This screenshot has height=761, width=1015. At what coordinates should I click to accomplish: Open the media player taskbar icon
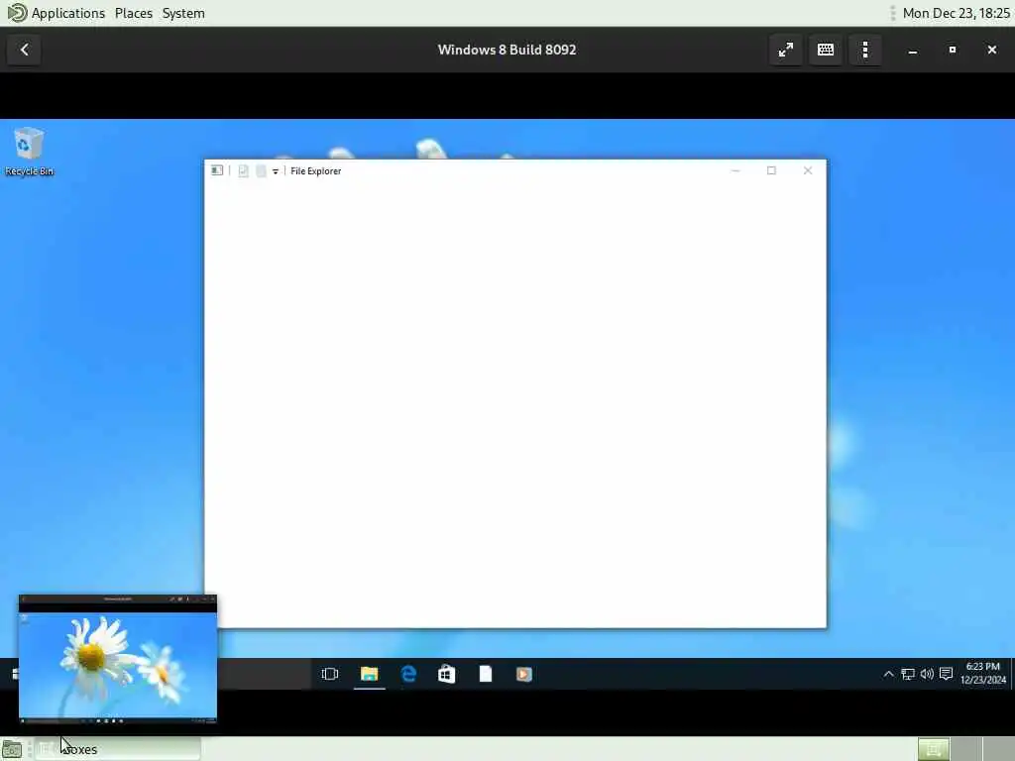point(523,674)
